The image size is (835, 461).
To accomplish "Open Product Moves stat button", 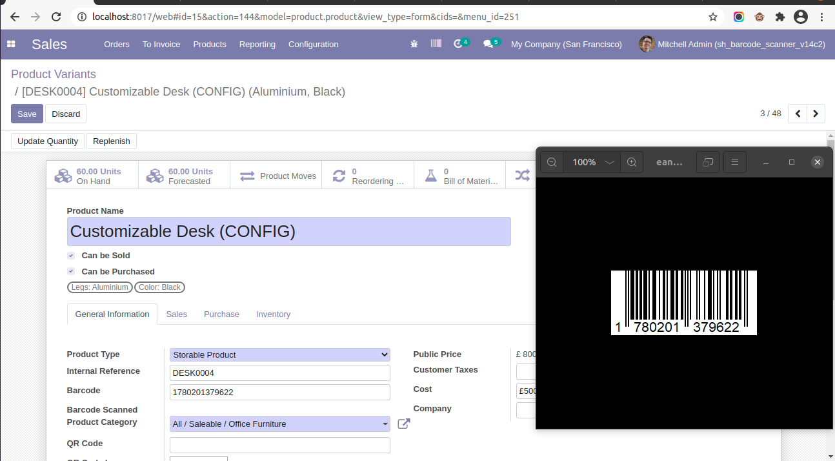I will point(276,176).
